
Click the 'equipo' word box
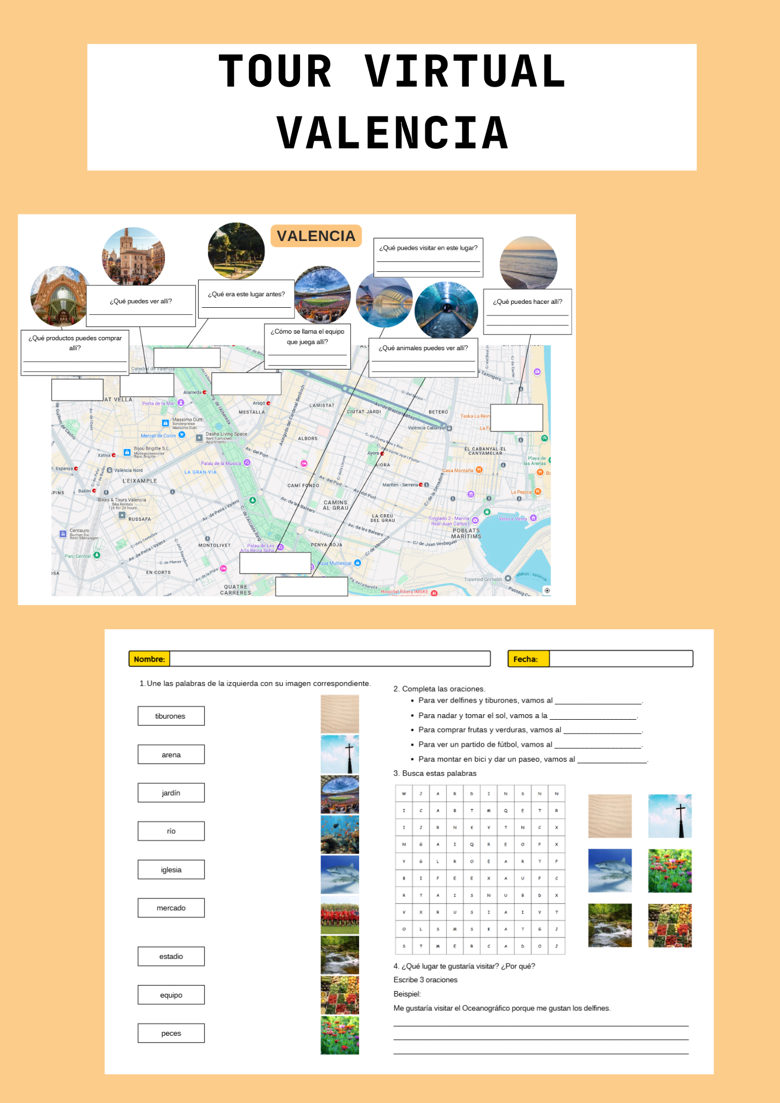click(x=171, y=995)
